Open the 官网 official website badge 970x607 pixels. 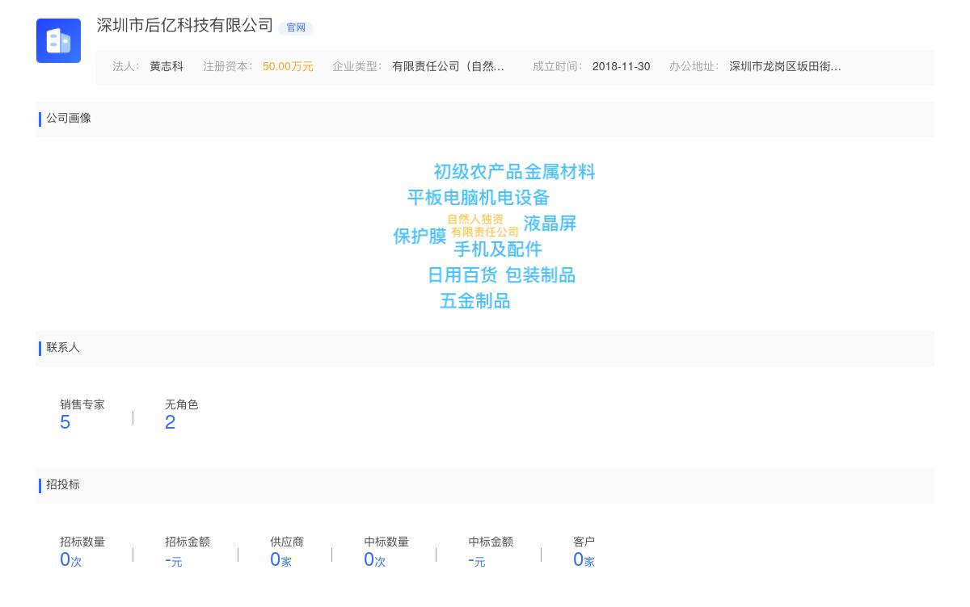point(296,27)
